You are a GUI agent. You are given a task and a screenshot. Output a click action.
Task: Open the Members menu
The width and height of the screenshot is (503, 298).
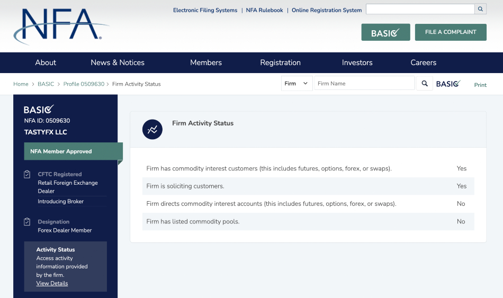(x=206, y=62)
